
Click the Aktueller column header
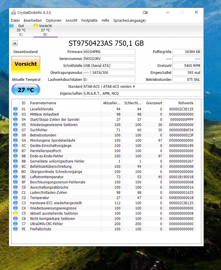point(112,103)
